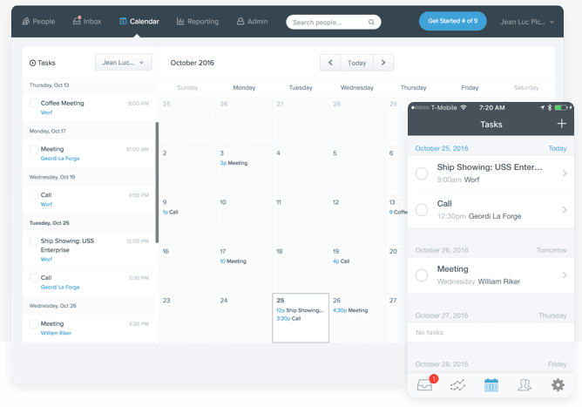Tap the mobile calendar icon
This screenshot has height=407, width=582.
491,384
